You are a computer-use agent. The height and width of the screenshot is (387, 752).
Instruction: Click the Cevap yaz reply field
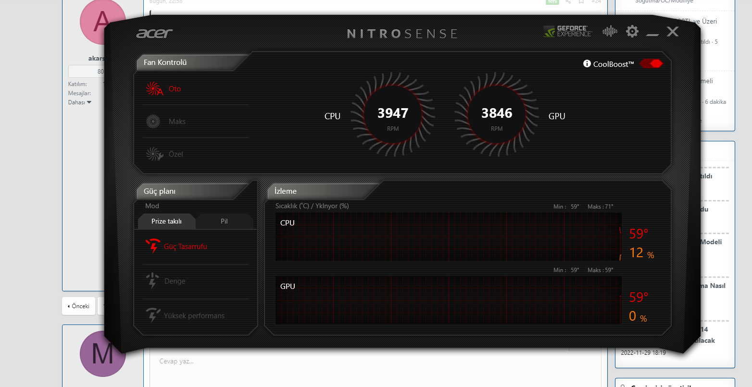(x=375, y=362)
